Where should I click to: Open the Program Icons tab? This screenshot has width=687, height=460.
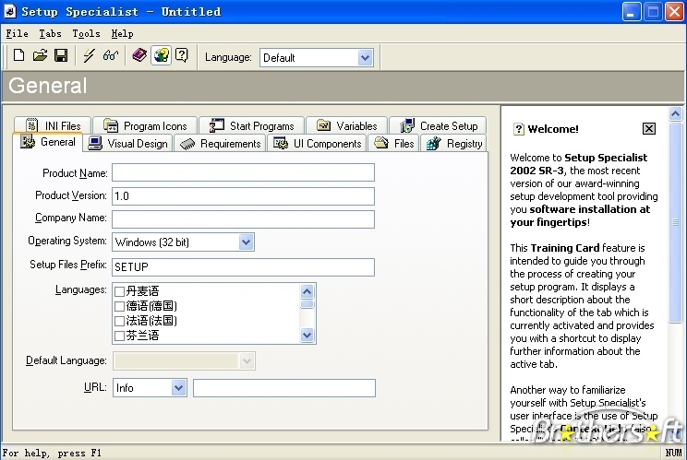(145, 125)
